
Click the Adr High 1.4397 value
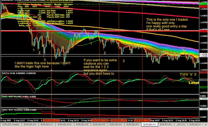pyautogui.click(x=69, y=11)
